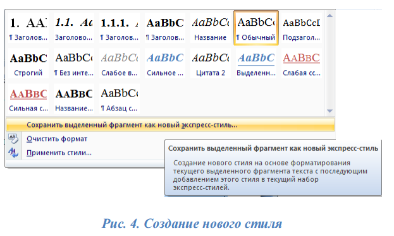Select the Слабое в... gray italic style
The width and height of the screenshot is (394, 236).
[x=120, y=64]
